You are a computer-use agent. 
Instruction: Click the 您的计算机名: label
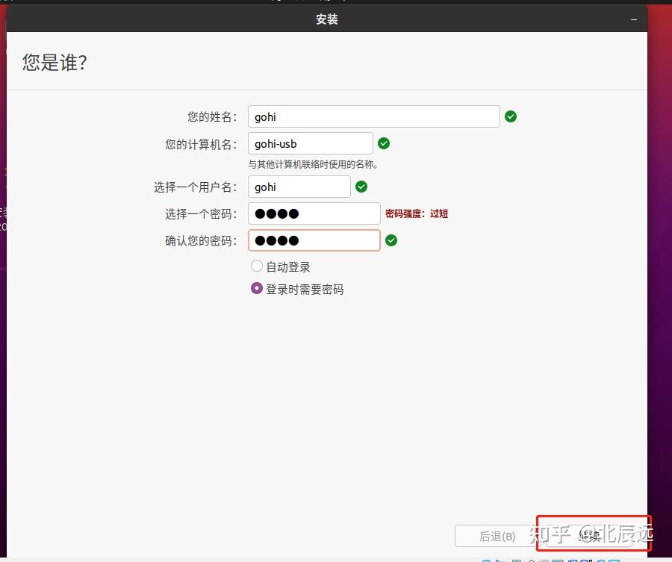click(x=201, y=144)
